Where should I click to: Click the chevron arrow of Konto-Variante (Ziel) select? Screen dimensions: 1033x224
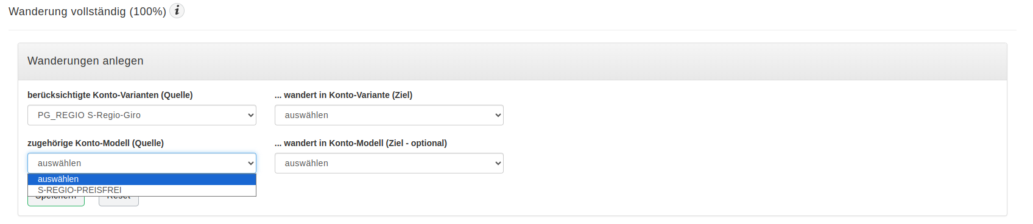coord(498,115)
